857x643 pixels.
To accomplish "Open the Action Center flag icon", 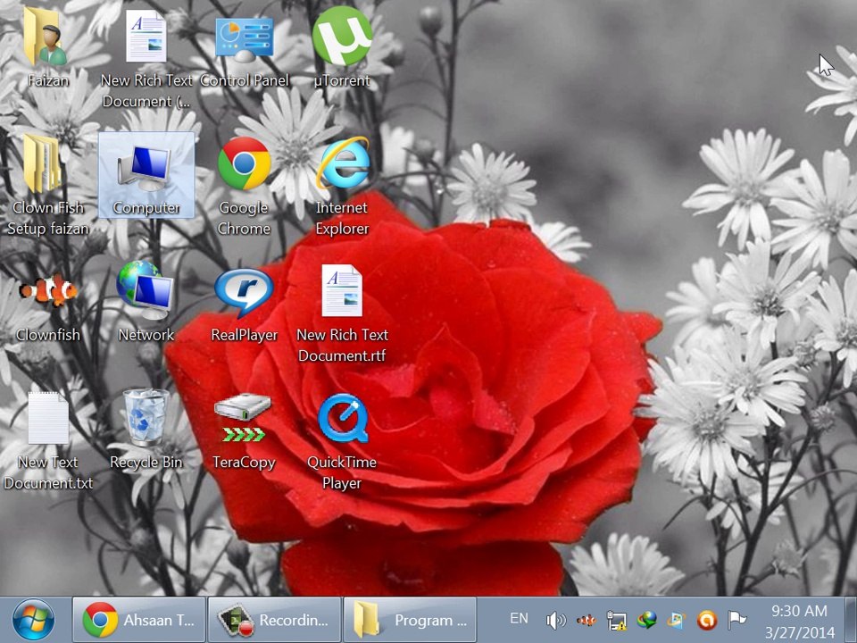I will (x=736, y=620).
